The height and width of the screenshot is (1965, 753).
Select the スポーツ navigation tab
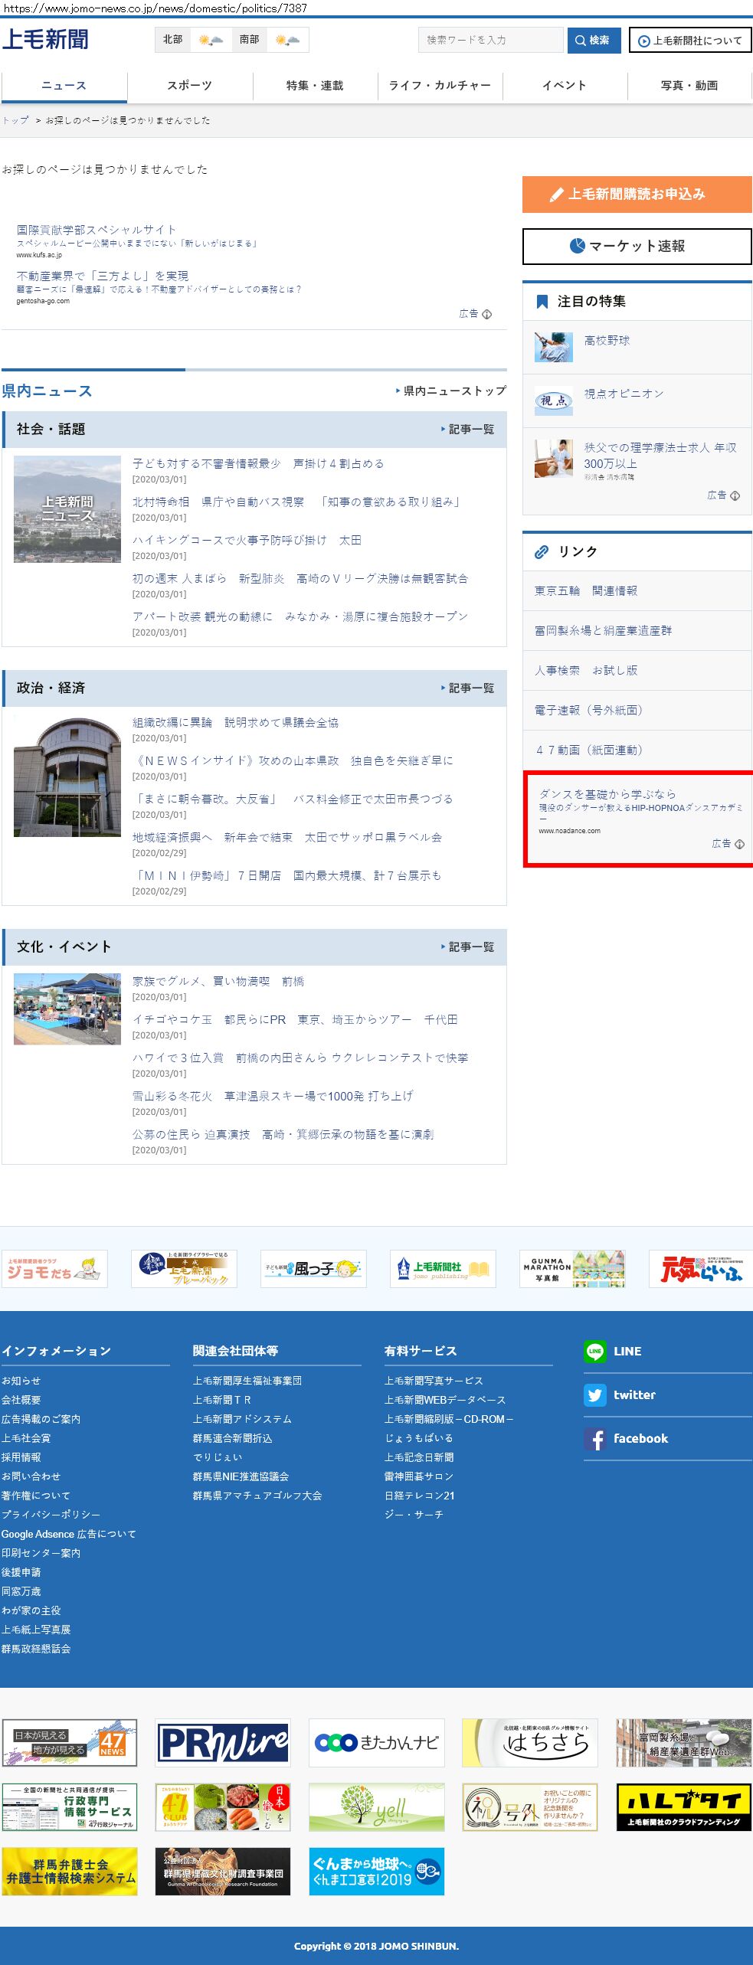[189, 86]
